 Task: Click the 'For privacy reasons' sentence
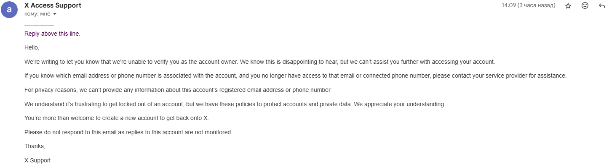point(177,90)
